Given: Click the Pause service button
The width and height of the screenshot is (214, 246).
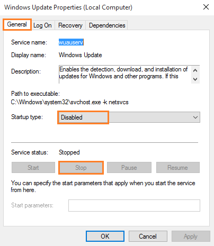Looking at the screenshot, I should 129,168.
